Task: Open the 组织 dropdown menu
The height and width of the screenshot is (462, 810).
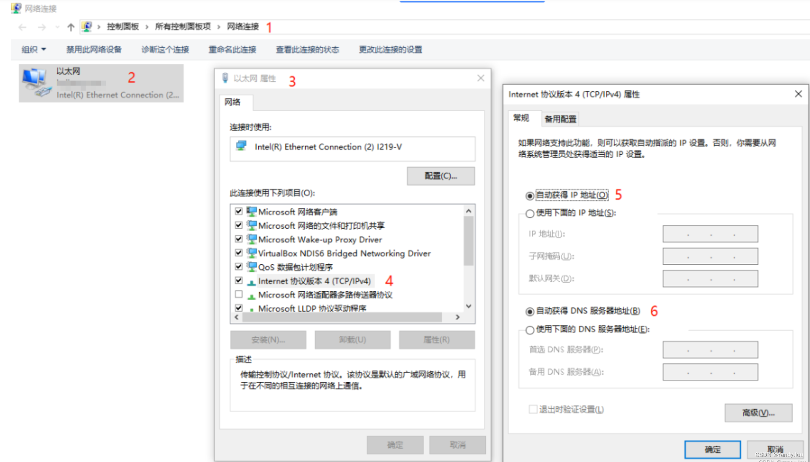Action: [34, 50]
